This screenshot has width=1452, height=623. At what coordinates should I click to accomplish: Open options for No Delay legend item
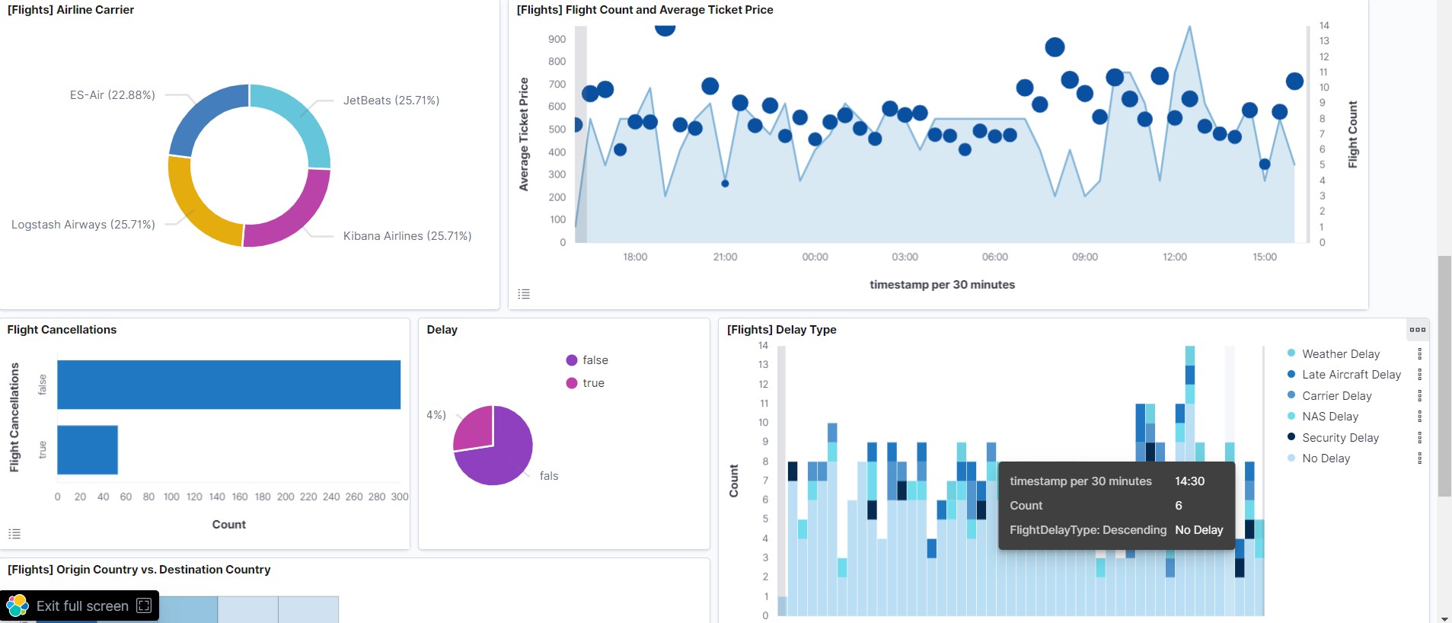coord(1419,458)
